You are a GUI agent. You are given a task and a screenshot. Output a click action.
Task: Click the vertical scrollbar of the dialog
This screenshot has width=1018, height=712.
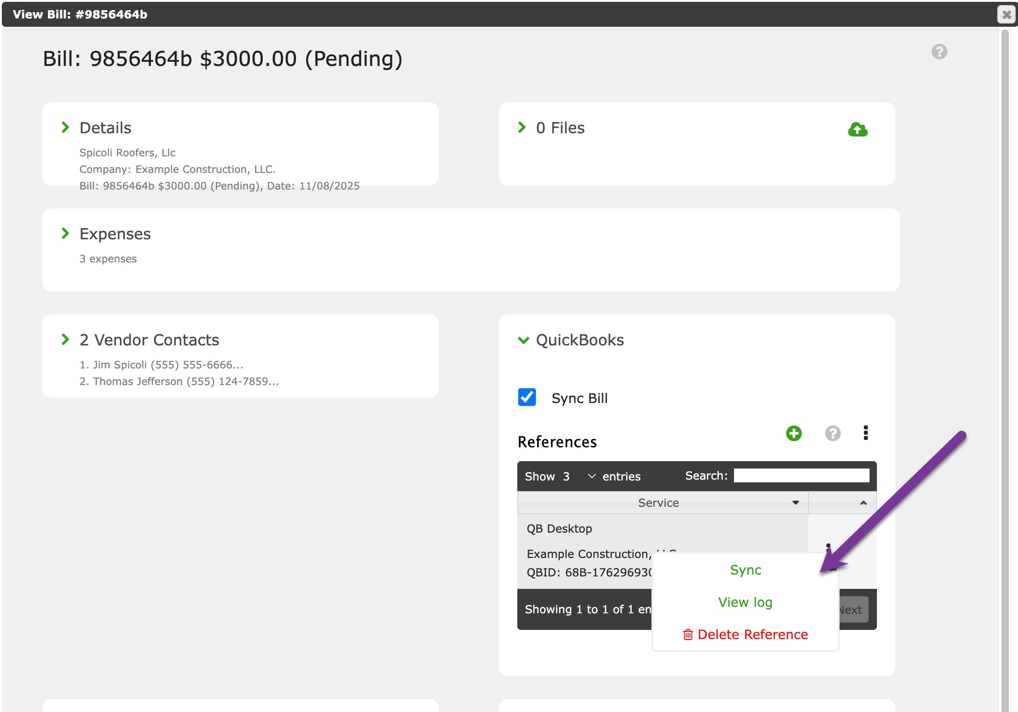[1005, 369]
